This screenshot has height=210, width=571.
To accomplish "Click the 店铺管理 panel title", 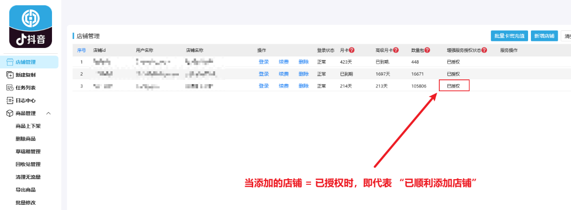I will [x=88, y=36].
